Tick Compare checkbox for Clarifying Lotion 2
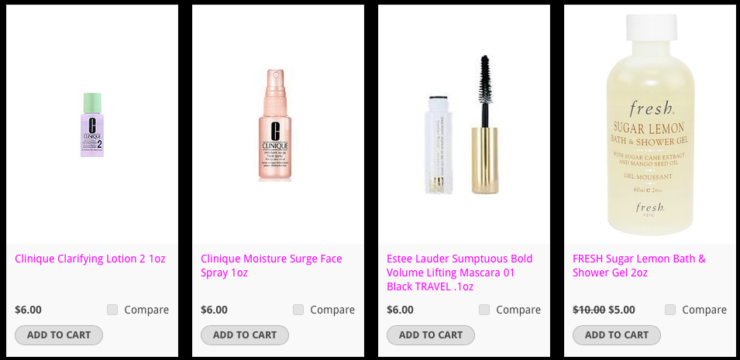740x360 pixels. tap(112, 310)
